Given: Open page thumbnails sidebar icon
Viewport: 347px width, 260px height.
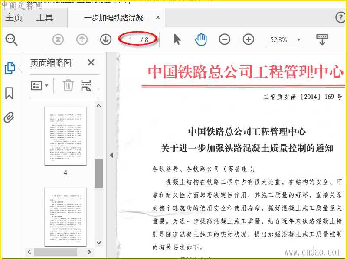Looking at the screenshot, I should tap(10, 68).
